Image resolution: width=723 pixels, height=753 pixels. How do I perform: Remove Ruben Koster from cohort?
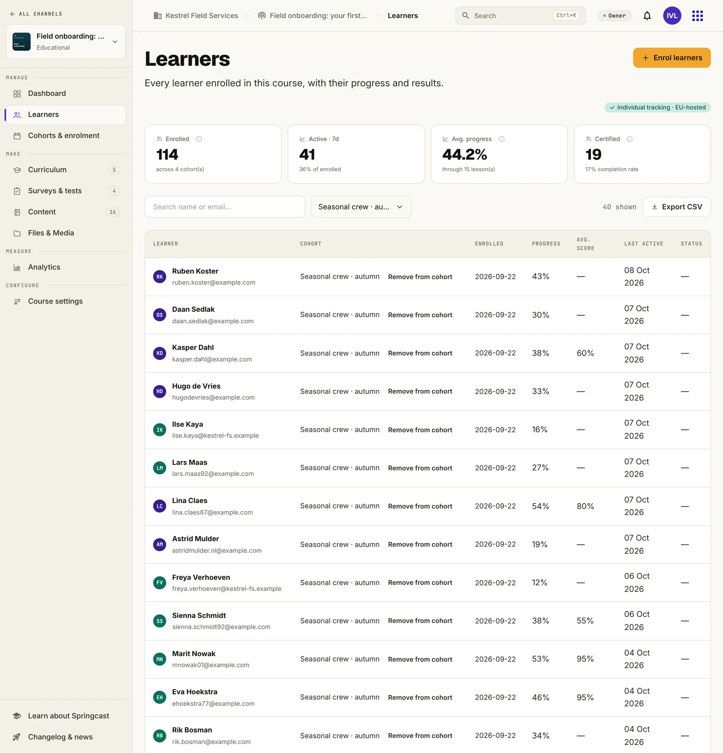coord(420,277)
